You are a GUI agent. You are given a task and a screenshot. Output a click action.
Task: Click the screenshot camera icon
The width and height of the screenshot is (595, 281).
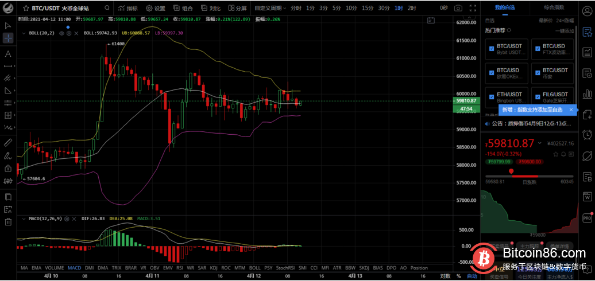coord(458,8)
